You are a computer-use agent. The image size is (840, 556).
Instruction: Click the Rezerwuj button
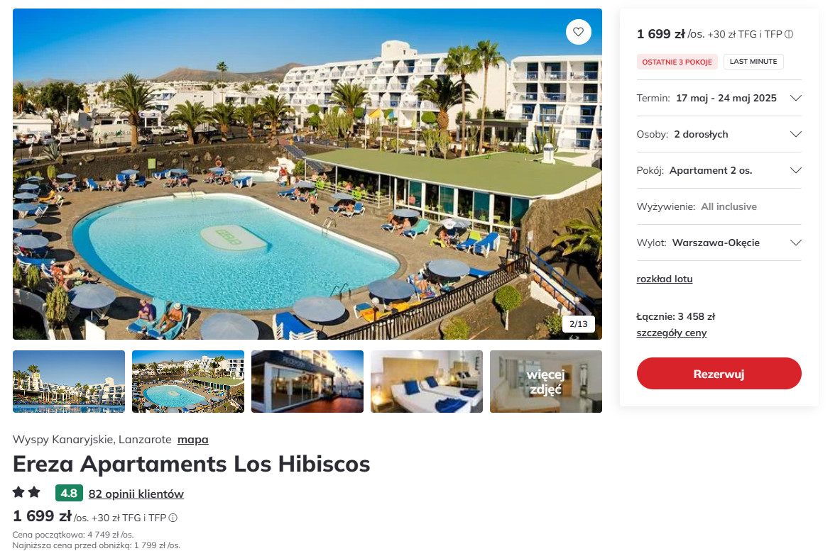pos(719,374)
